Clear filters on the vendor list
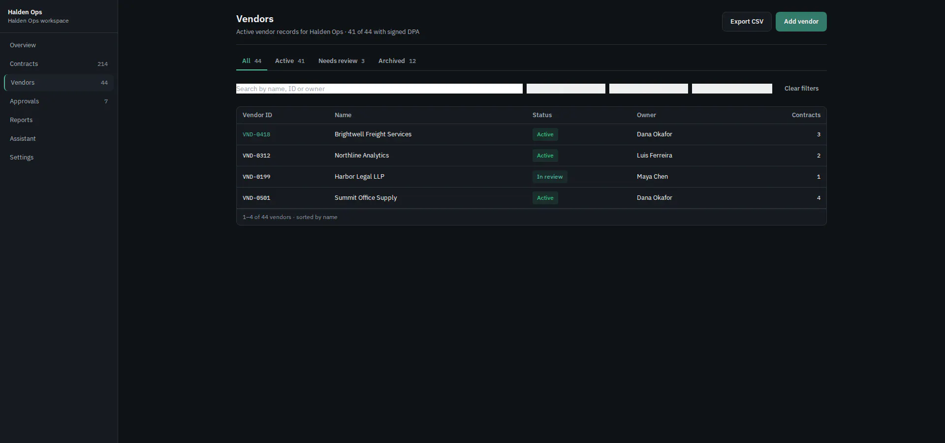The image size is (945, 443). tap(801, 89)
